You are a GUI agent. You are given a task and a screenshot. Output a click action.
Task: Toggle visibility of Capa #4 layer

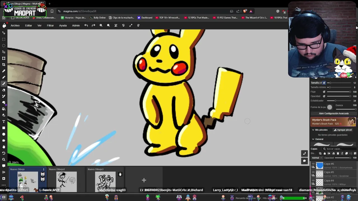(313, 181)
